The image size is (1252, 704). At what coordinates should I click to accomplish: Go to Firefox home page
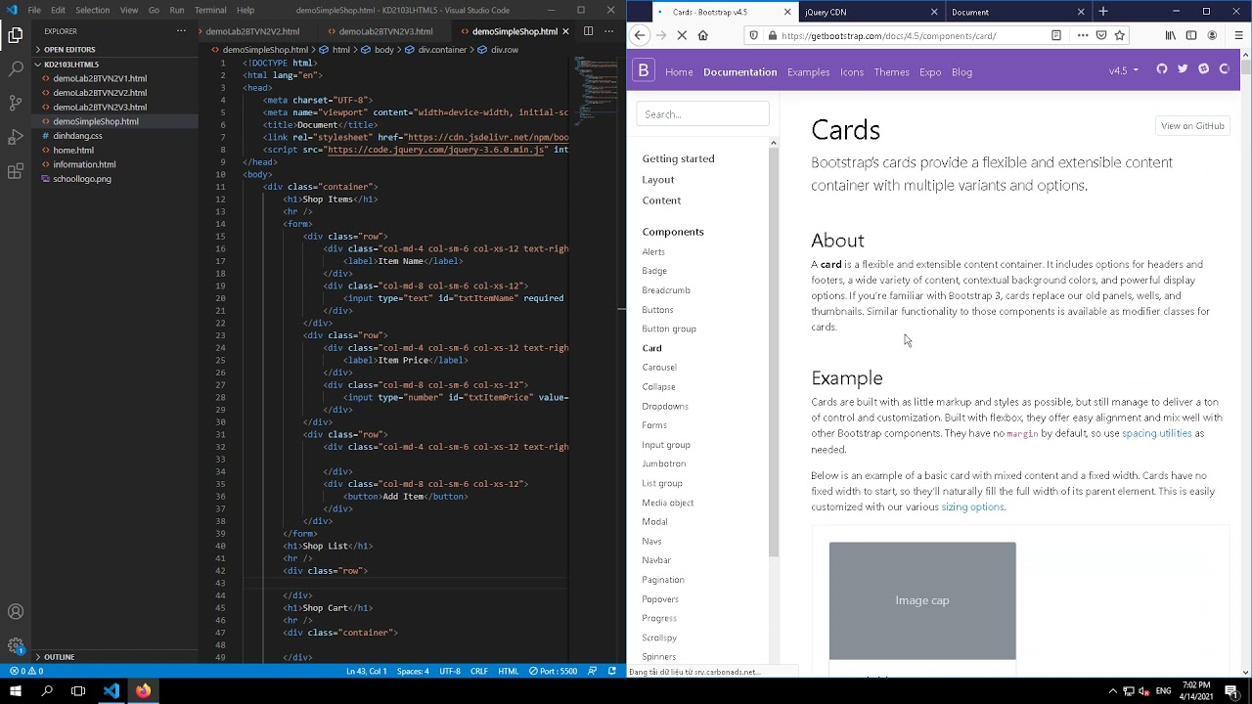pyautogui.click(x=702, y=35)
